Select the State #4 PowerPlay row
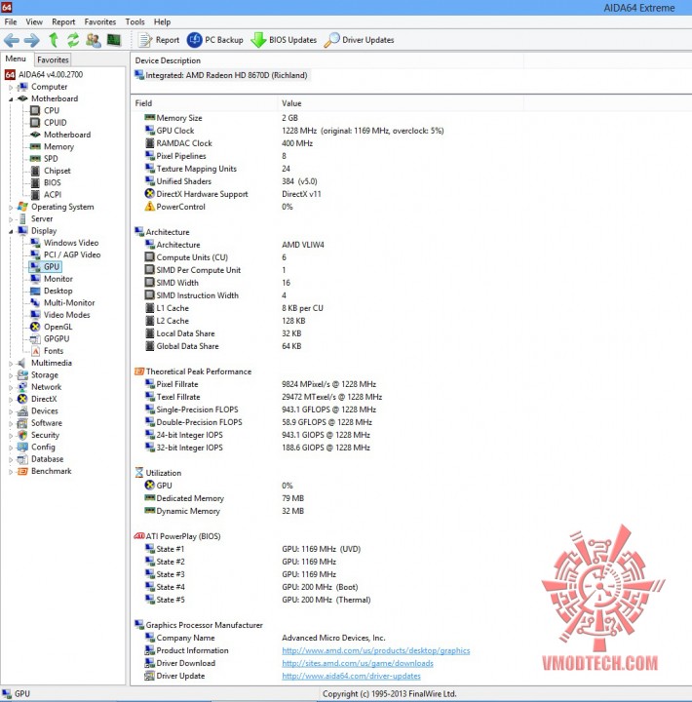This screenshot has height=702, width=692. pos(251,587)
